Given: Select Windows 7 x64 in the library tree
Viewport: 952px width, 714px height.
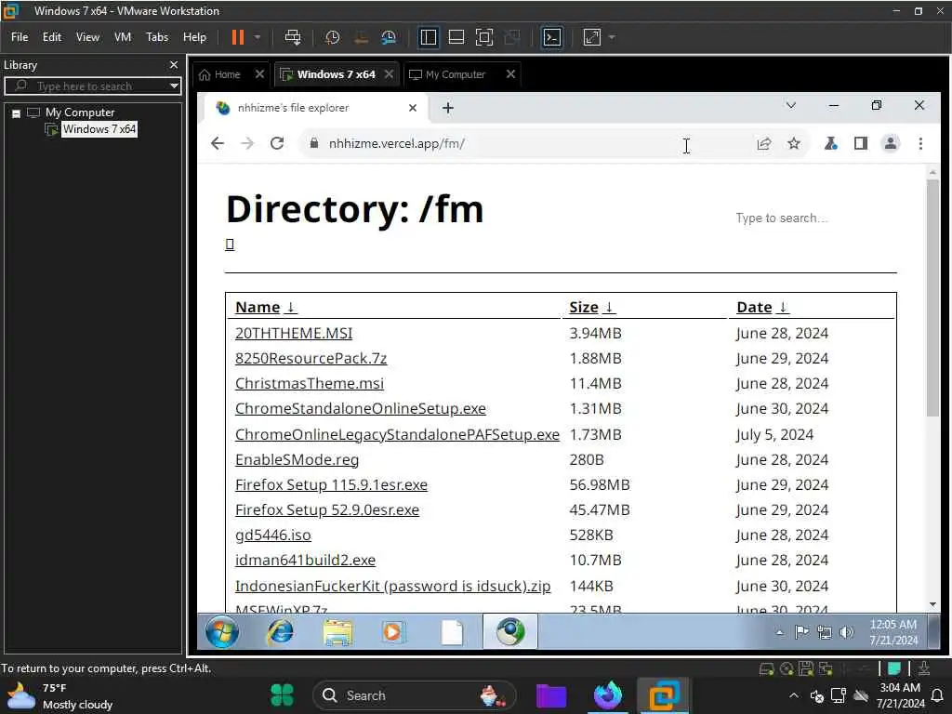Looking at the screenshot, I should 99,129.
